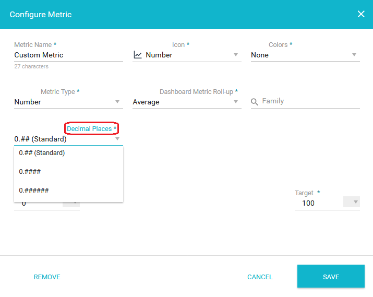Save the metric configuration
373x297 pixels.
coord(331,276)
